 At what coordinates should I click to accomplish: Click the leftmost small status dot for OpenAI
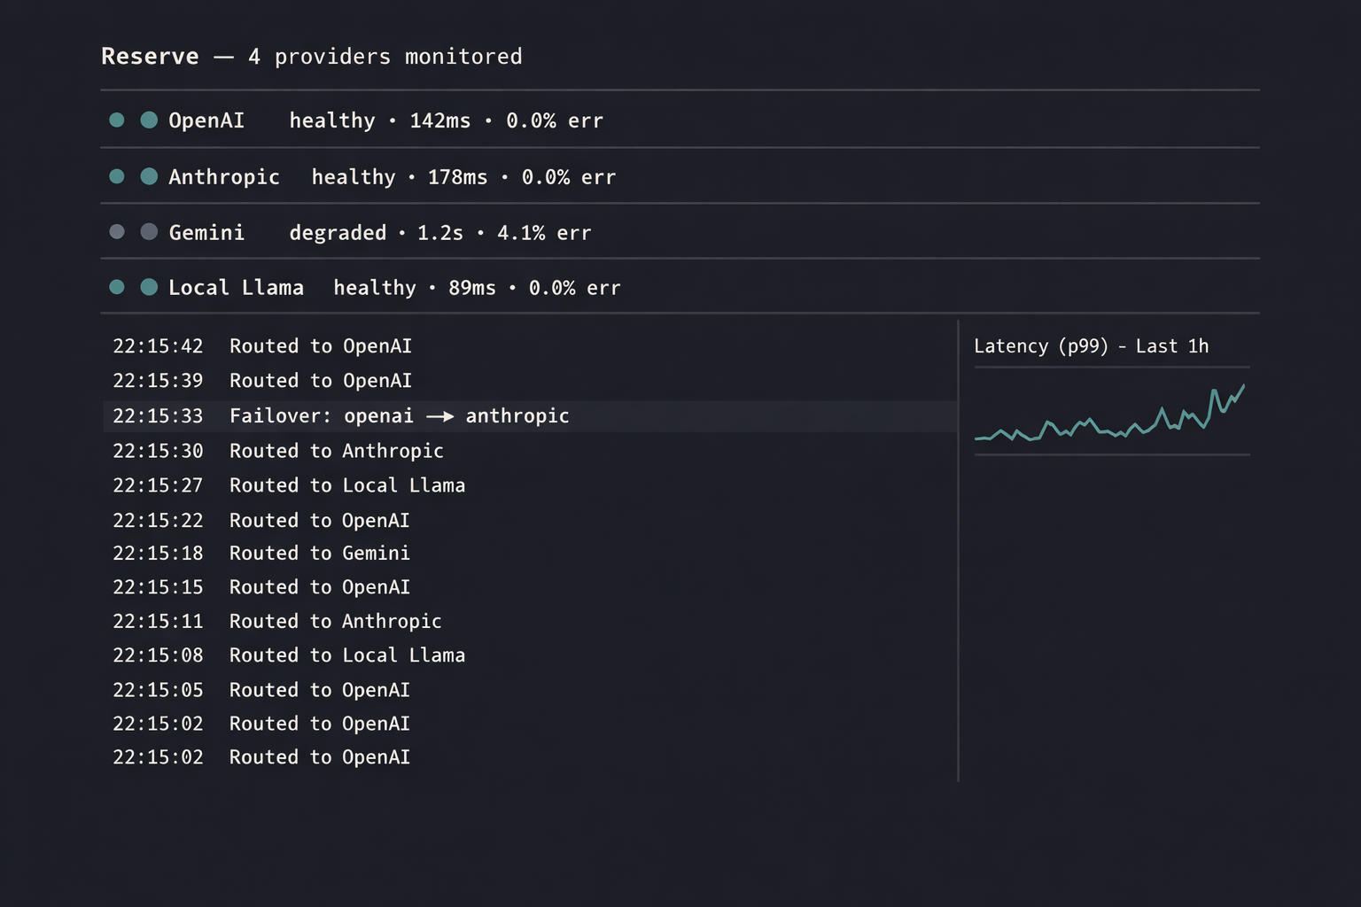coord(116,120)
